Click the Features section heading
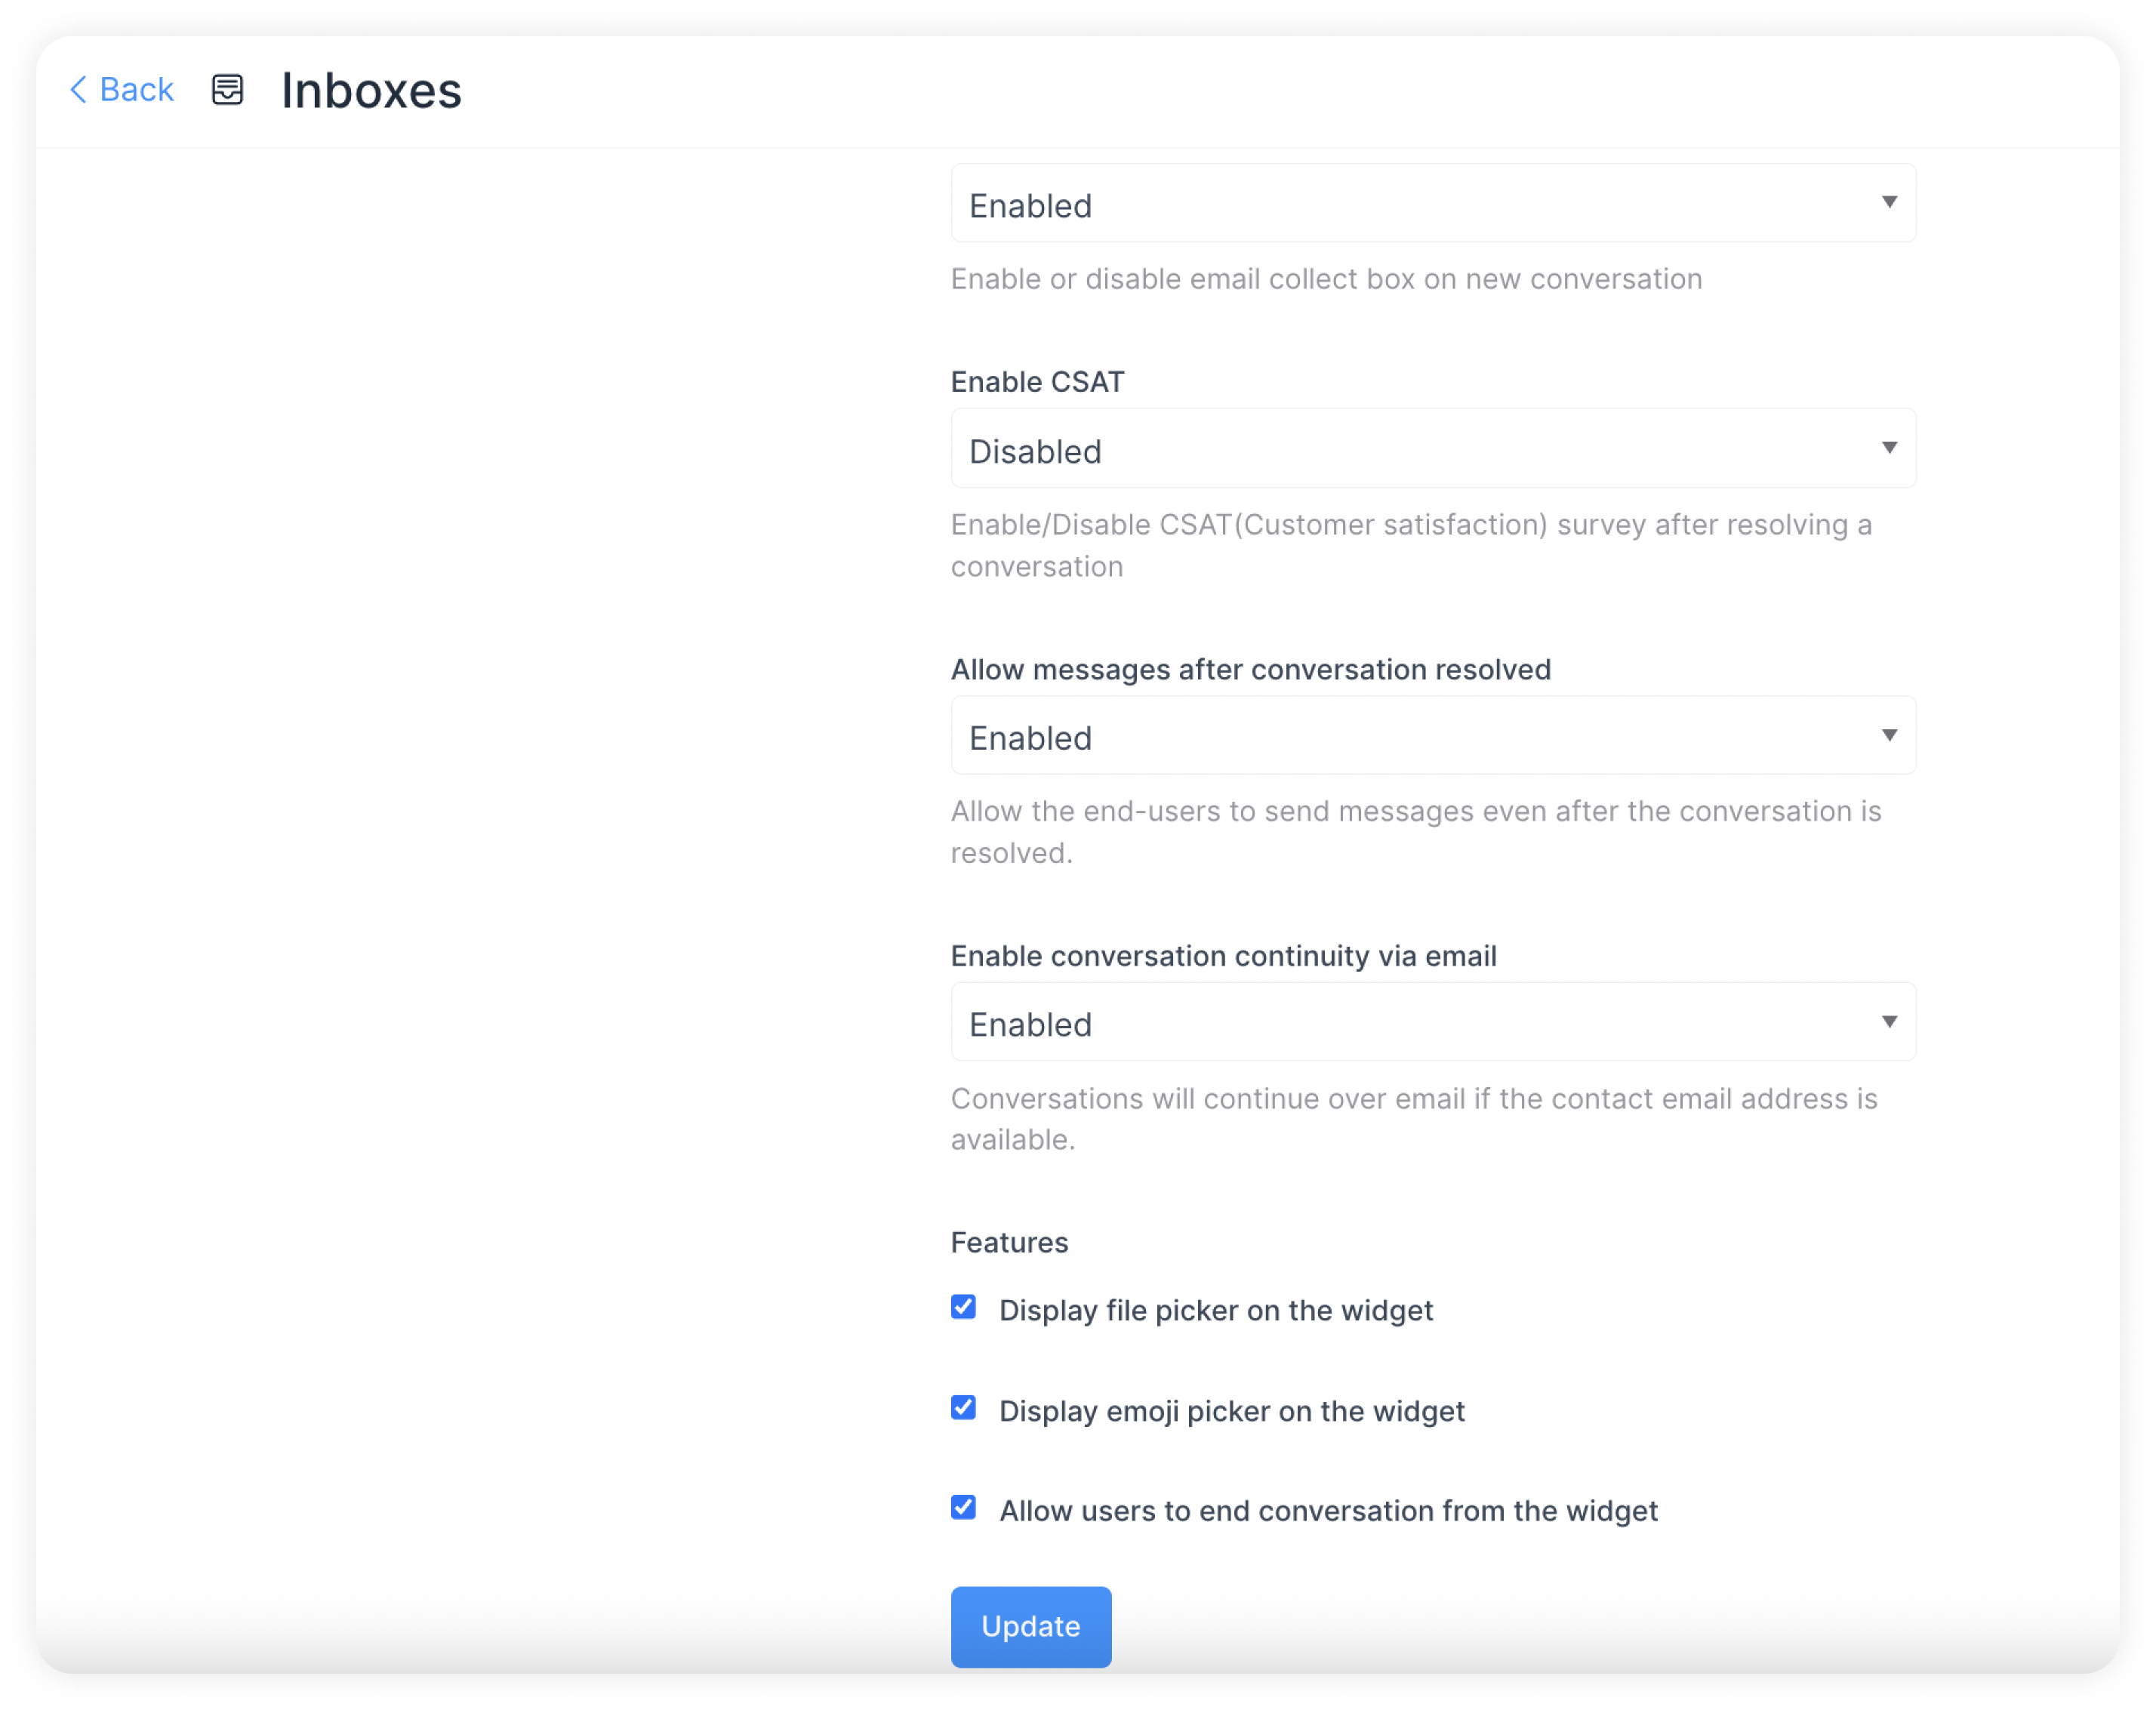This screenshot has width=2156, height=1710. (1009, 1242)
